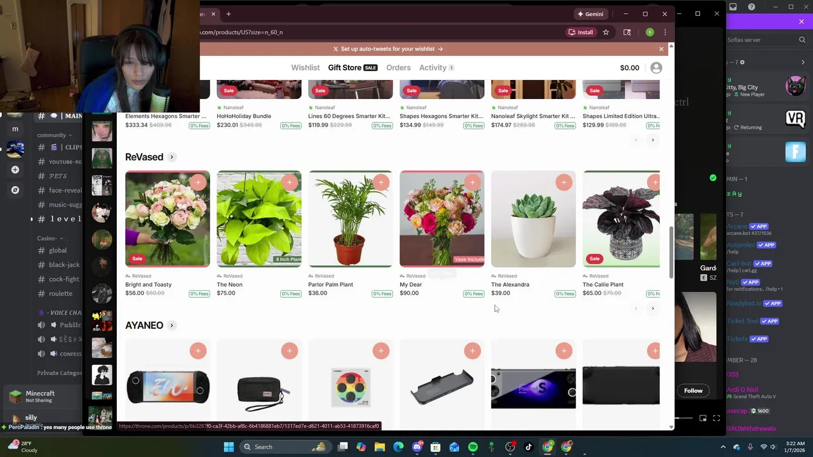813x457 pixels.
Task: Open the $0.00 cart total
Action: pos(629,68)
